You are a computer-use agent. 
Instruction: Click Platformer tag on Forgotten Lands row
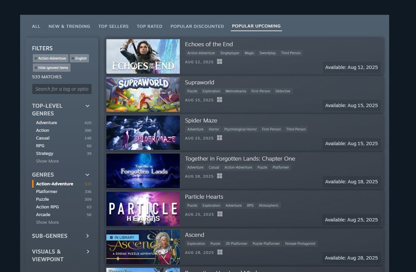(x=281, y=168)
